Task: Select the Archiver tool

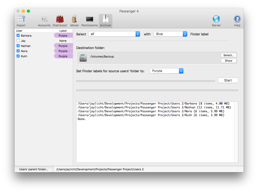Action: point(105,21)
